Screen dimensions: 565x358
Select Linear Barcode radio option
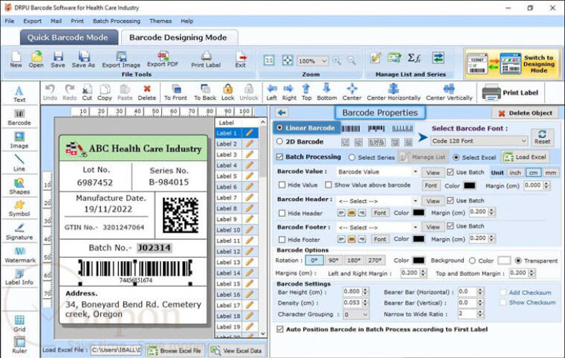280,128
